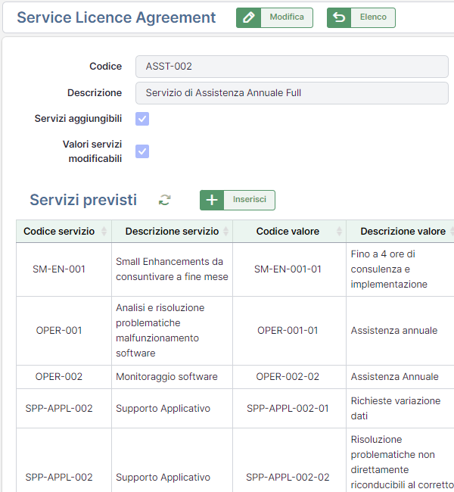454x492 pixels.
Task: Sort by Descrizione servizio arrows icon
Action: [x=225, y=232]
